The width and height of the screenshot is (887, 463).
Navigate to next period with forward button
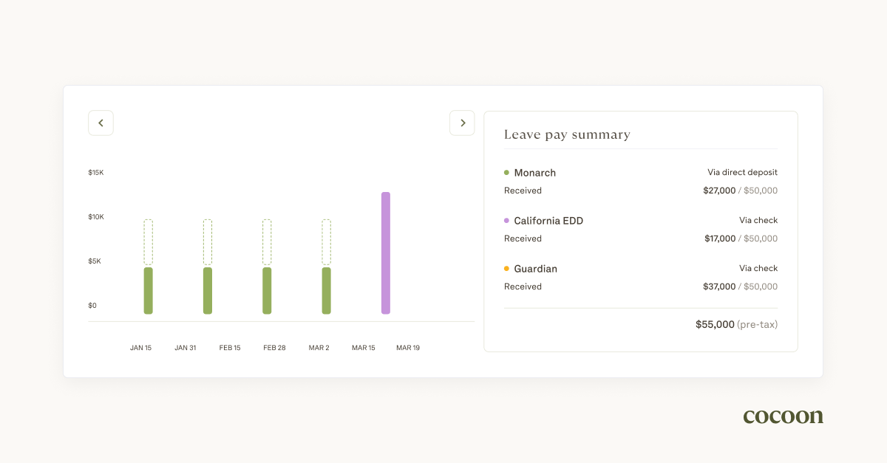pos(462,123)
